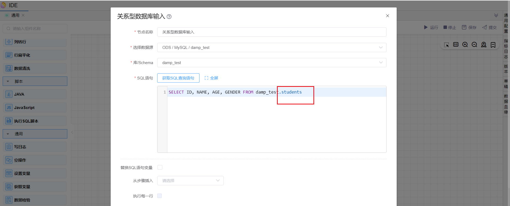Image resolution: width=510 pixels, height=206 pixels.
Task: Open the 选择数据源 dropdown
Action: click(x=272, y=48)
